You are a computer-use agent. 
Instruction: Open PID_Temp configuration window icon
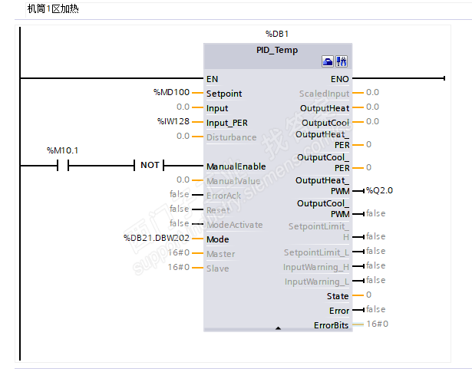328,61
